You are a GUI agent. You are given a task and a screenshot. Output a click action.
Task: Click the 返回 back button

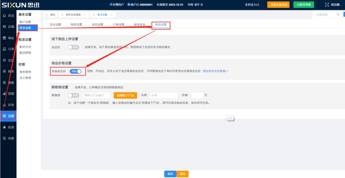(x=183, y=174)
